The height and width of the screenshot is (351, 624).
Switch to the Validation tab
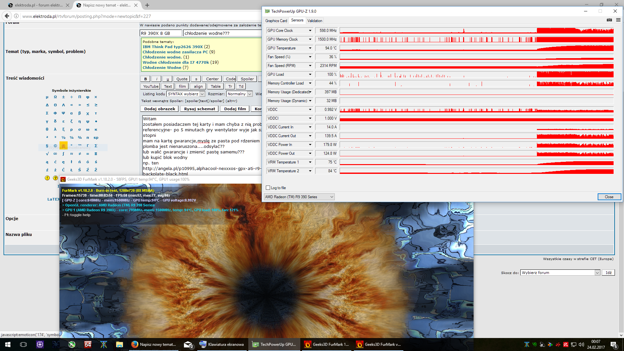pyautogui.click(x=315, y=21)
